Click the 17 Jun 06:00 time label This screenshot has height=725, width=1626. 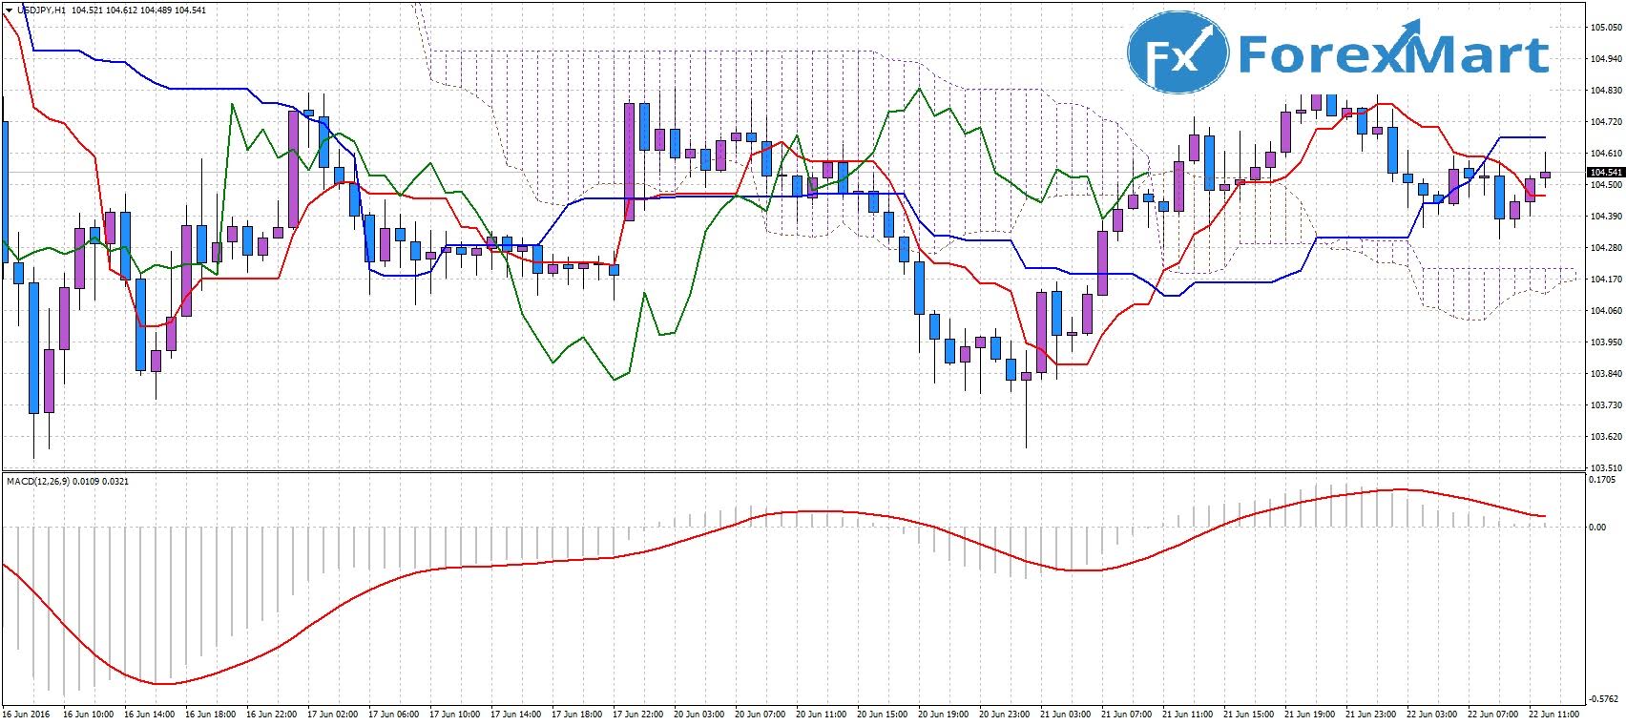(394, 714)
